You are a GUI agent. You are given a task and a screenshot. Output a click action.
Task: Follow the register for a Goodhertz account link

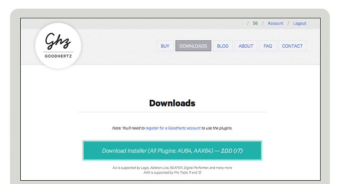(173, 128)
